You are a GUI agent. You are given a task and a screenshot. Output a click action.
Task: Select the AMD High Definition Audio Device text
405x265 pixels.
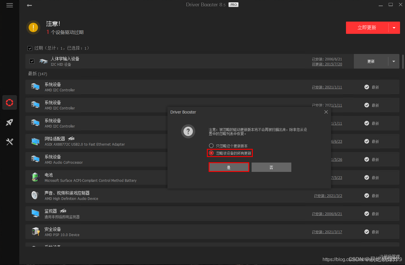click(71, 199)
